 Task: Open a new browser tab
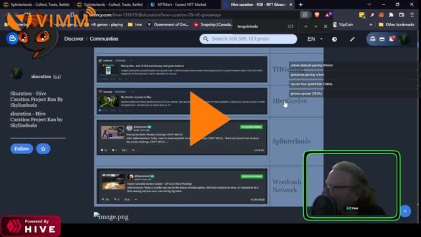pyautogui.click(x=301, y=5)
